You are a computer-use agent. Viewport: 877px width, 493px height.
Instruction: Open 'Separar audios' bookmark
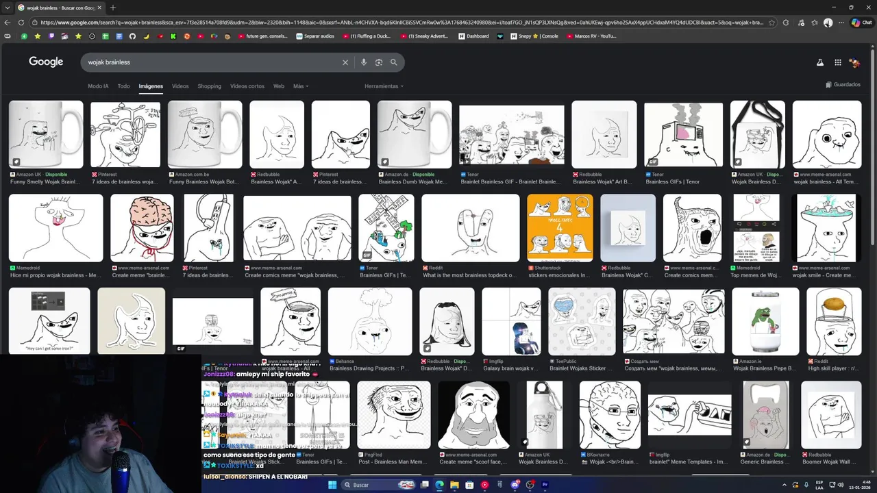pos(315,36)
